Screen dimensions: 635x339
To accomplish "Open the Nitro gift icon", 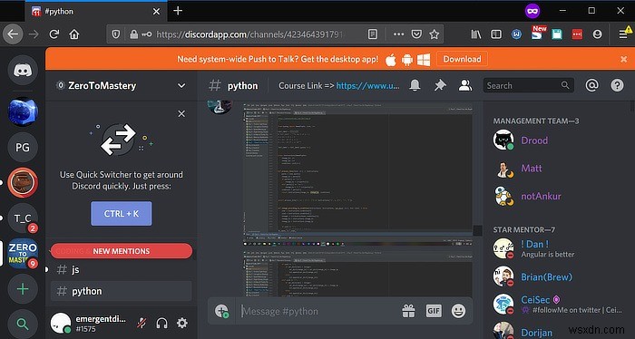I will [408, 311].
